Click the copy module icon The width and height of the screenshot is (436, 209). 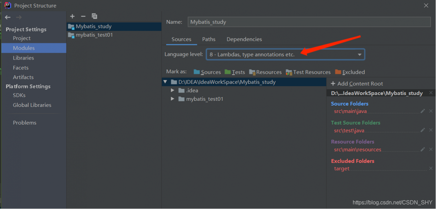[94, 16]
